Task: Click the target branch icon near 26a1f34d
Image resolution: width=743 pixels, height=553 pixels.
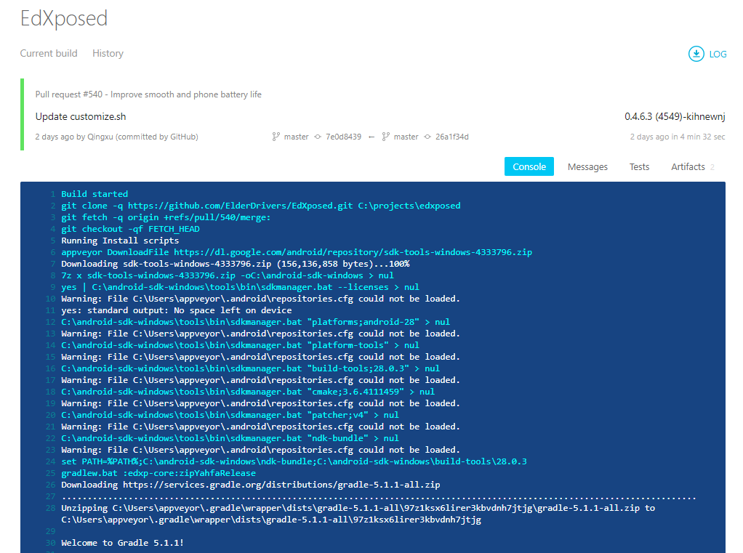Action: [x=386, y=137]
